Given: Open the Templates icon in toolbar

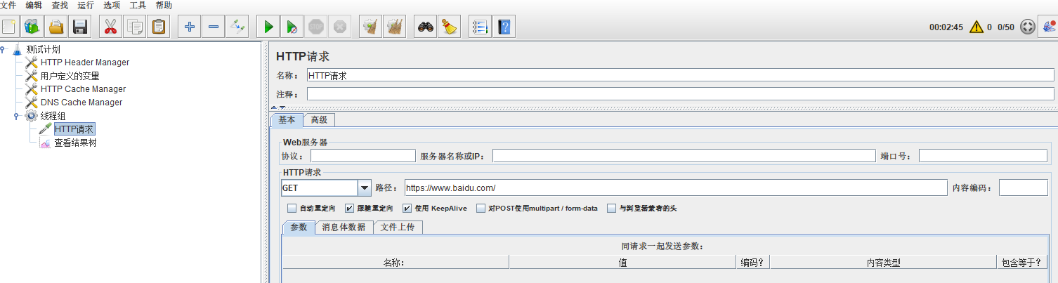Looking at the screenshot, I should [32, 27].
